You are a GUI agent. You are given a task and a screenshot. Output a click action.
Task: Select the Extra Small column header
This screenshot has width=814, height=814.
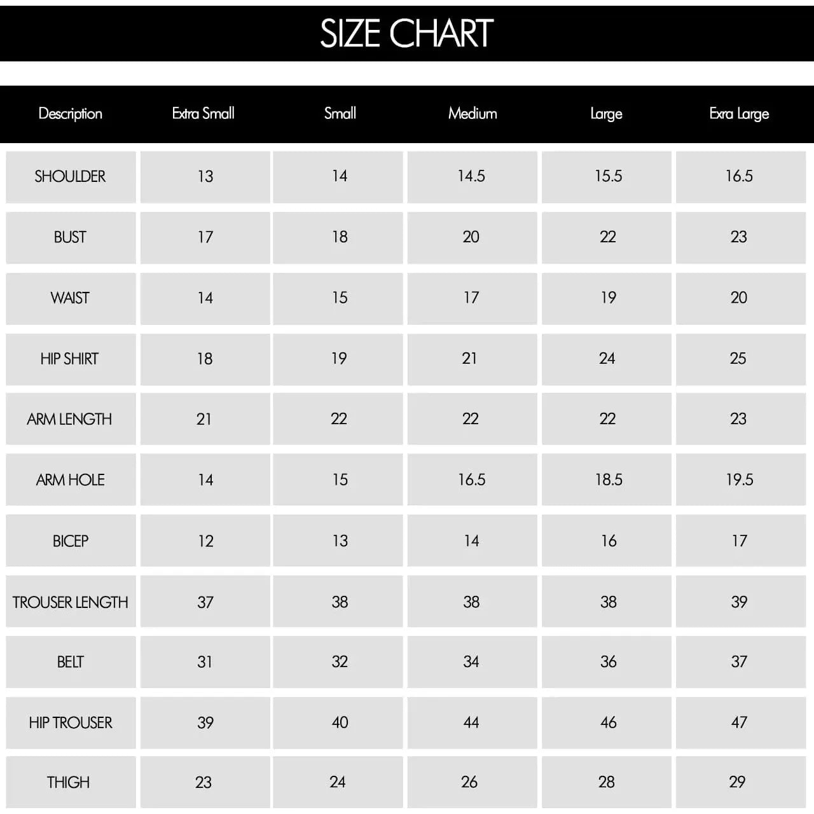click(x=203, y=114)
